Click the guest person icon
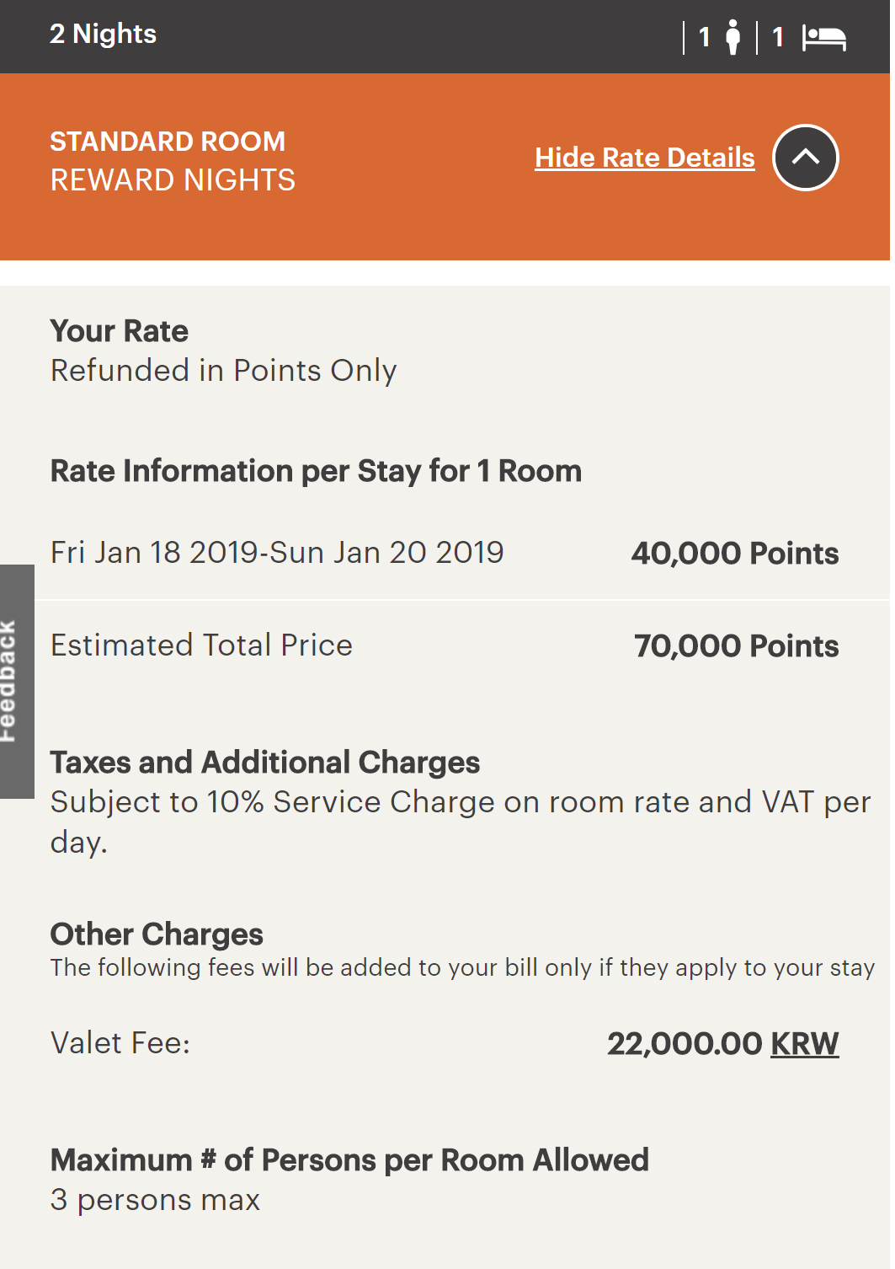The height and width of the screenshot is (1269, 895). click(733, 37)
